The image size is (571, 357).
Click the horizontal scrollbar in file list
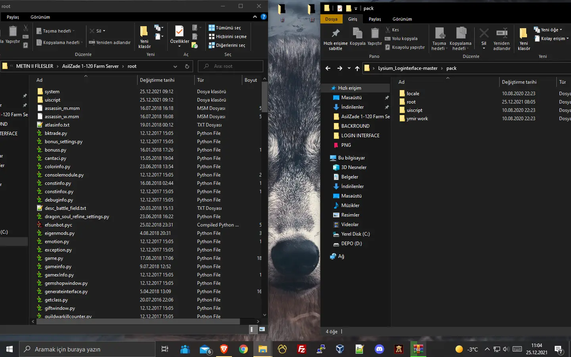pos(138,321)
